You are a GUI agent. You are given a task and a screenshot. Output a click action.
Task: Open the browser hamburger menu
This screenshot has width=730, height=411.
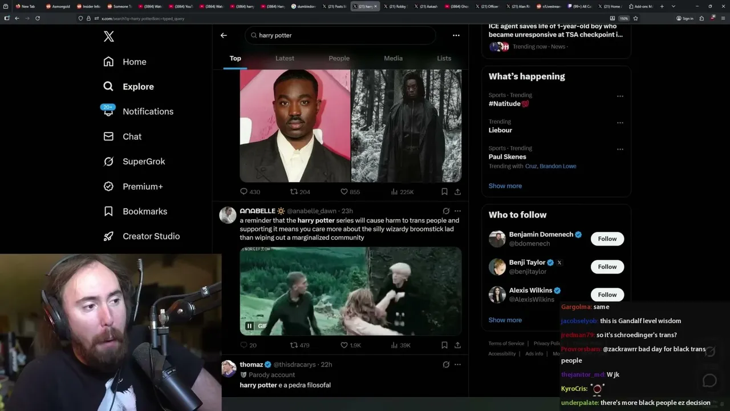(723, 18)
